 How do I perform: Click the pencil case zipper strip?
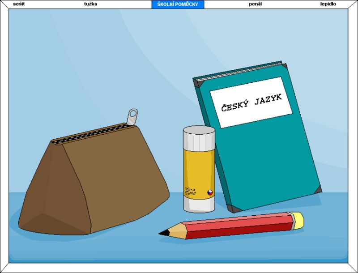pyautogui.click(x=89, y=134)
